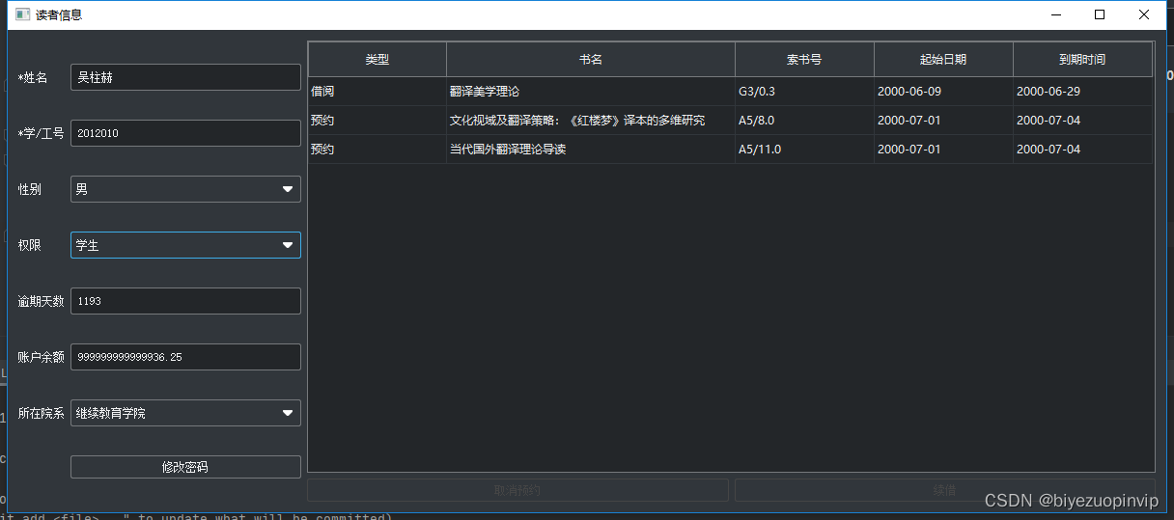Click start date 2000-06-09

pos(943,92)
